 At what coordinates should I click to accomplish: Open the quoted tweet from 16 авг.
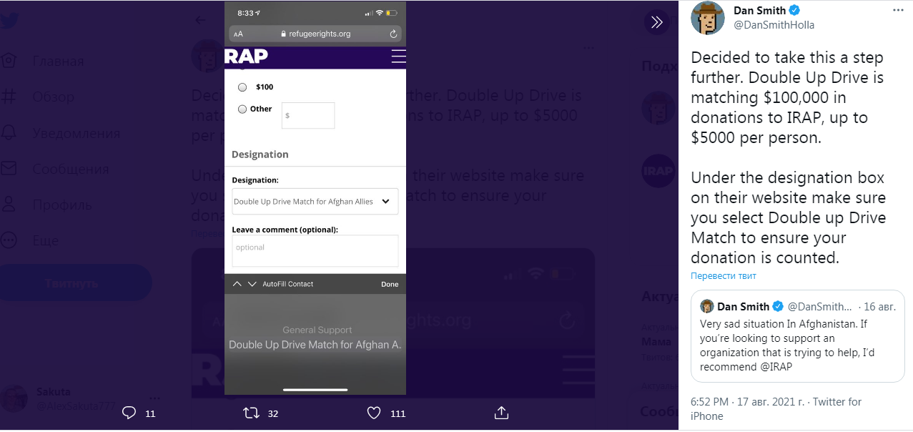(x=798, y=335)
